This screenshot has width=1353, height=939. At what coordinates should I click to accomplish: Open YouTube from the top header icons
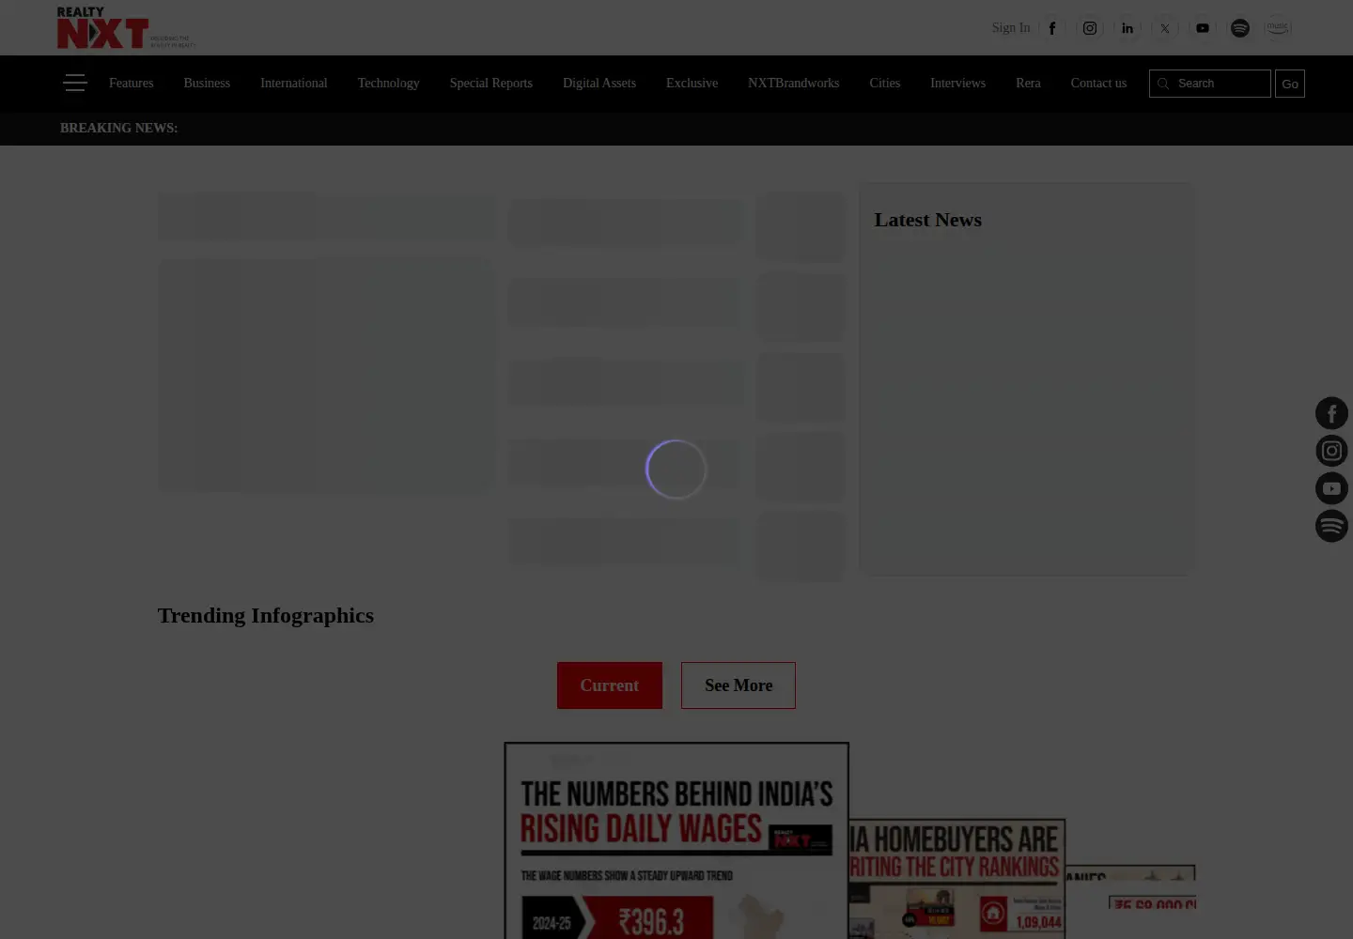point(1203,28)
